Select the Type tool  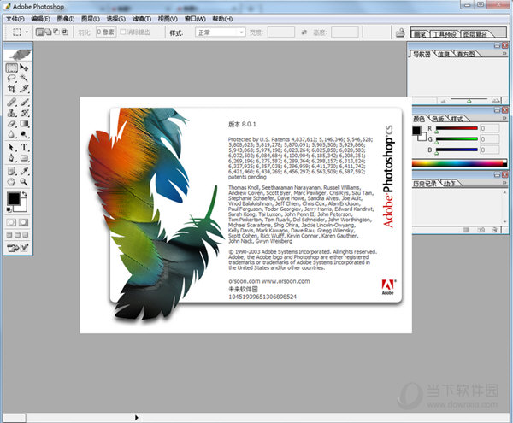point(24,148)
